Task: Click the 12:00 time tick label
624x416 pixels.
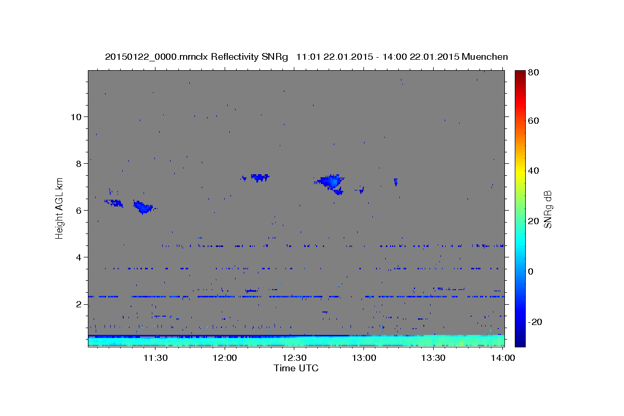Action: click(x=225, y=358)
